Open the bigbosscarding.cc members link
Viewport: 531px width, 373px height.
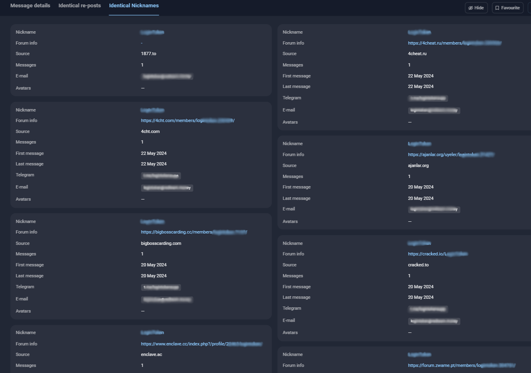[x=194, y=232]
